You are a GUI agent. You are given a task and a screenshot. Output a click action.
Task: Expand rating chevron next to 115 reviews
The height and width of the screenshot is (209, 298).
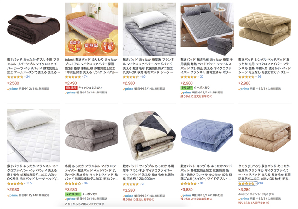(25, 183)
